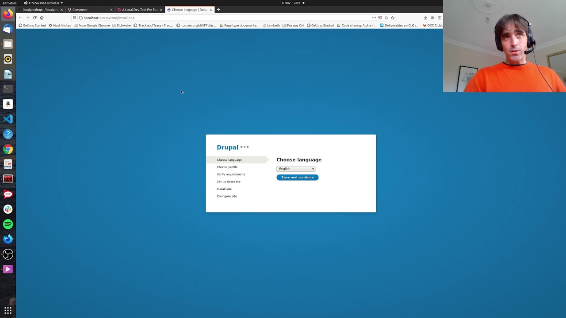The image size is (566, 318).
Task: Launch Google Chrome from the dock
Action: [x=8, y=149]
